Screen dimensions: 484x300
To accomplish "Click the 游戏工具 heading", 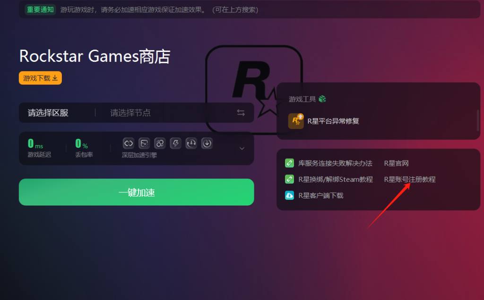I will (302, 99).
